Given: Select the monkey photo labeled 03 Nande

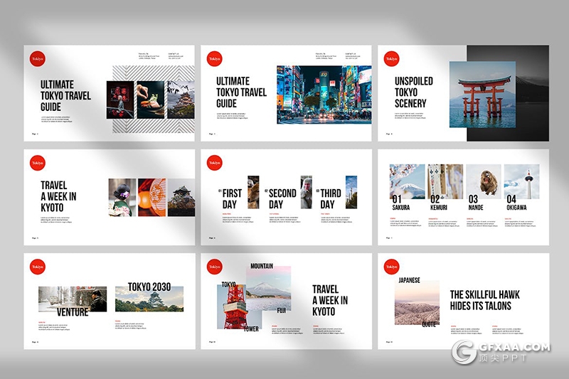Looking at the screenshot, I should point(484,181).
